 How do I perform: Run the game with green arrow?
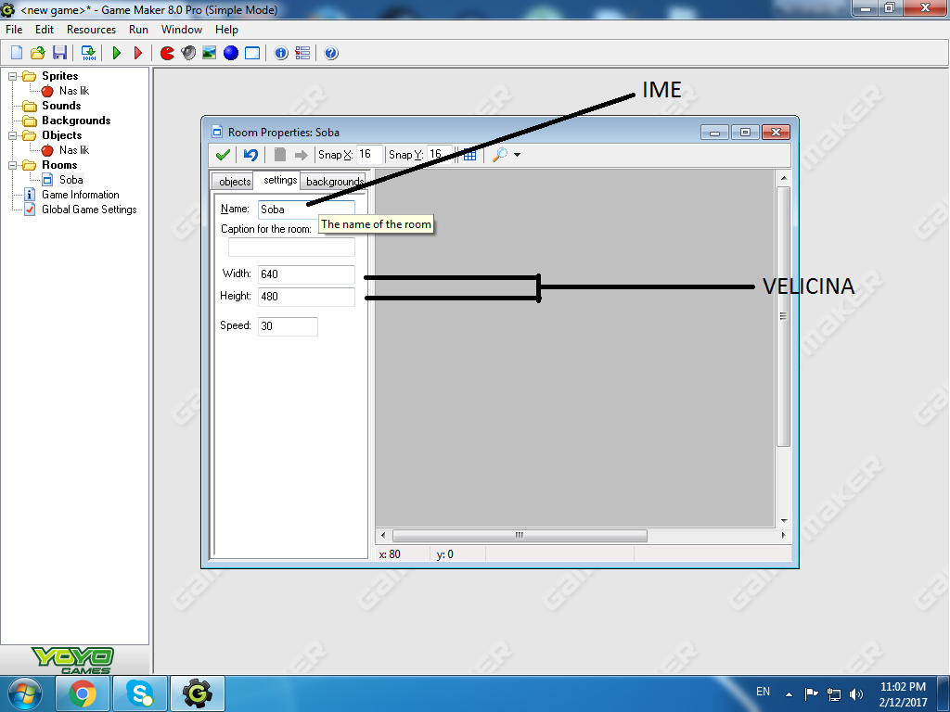(x=117, y=53)
